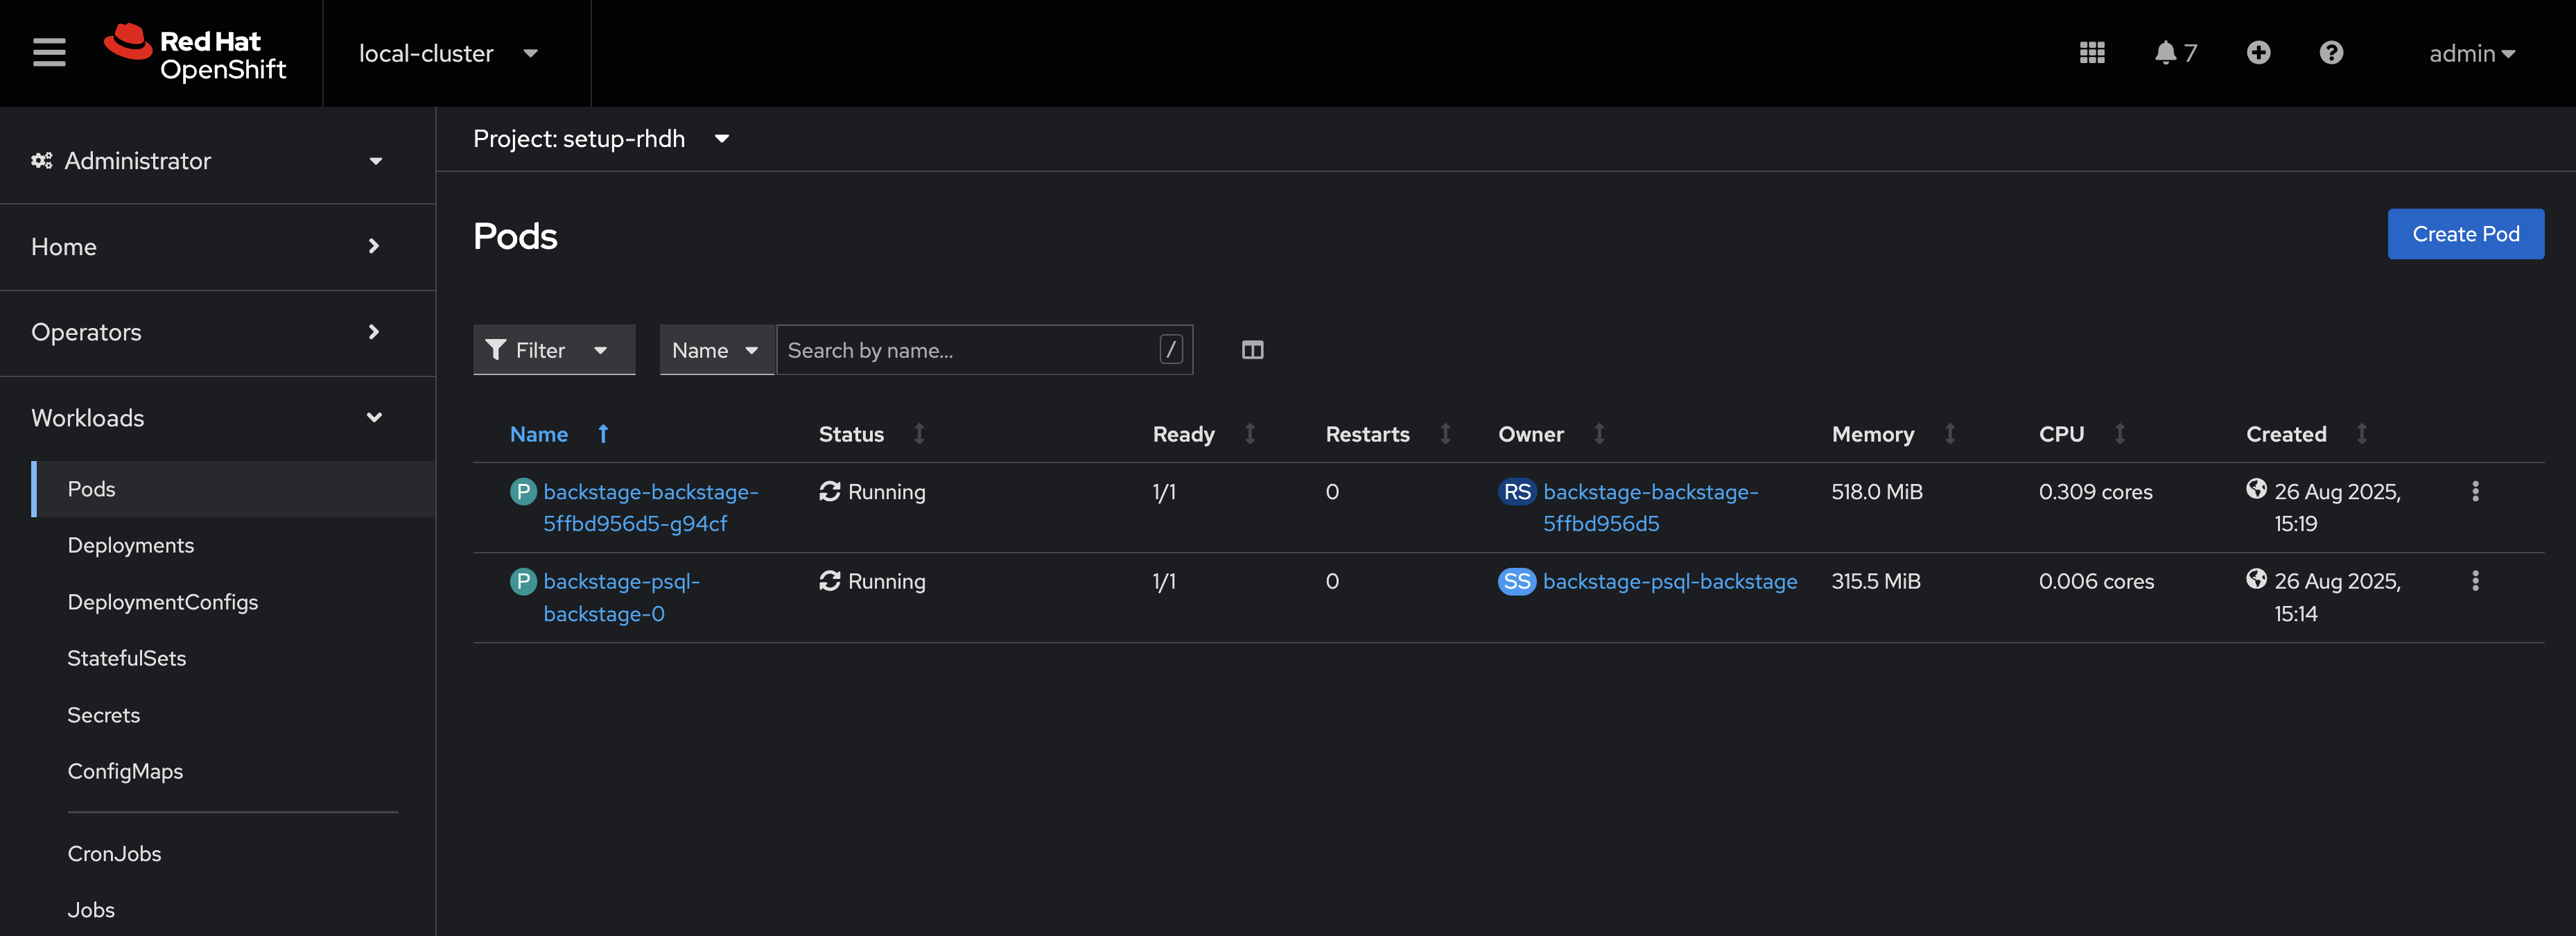Go to CronJobs in sidebar
The height and width of the screenshot is (936, 2576).
coord(114,854)
